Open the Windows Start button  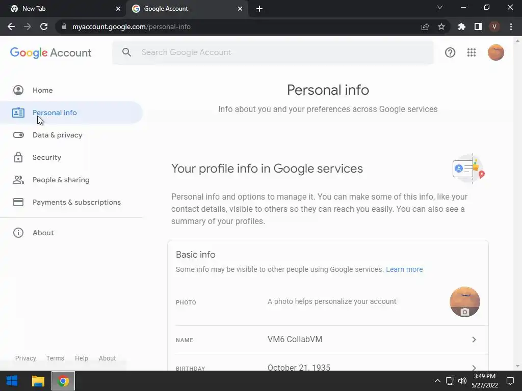pos(12,381)
